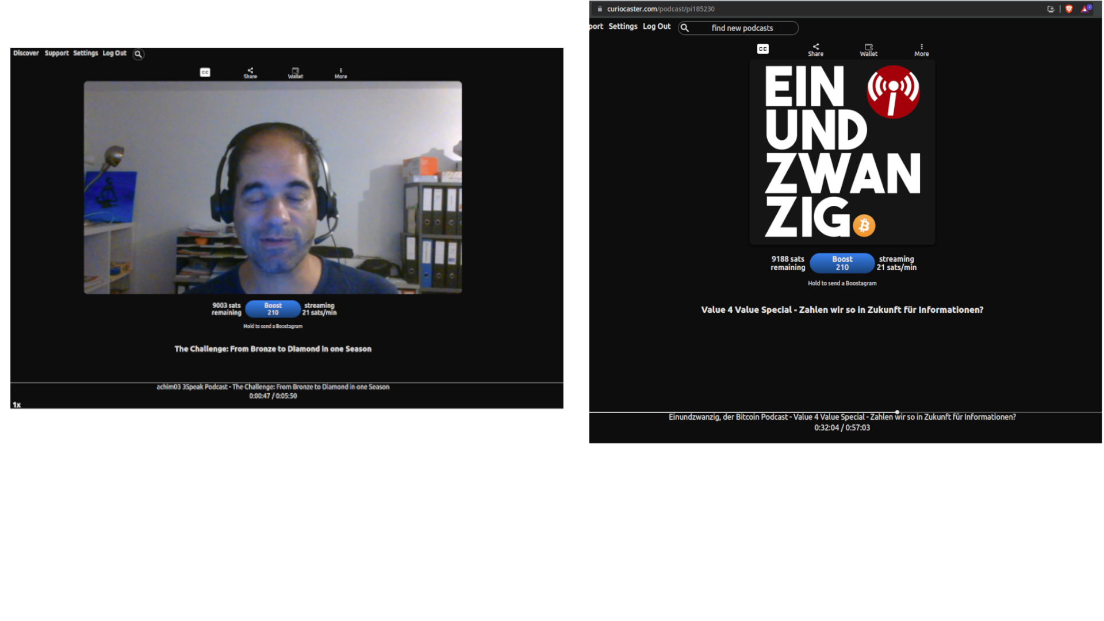Click the left window's 'Hold to send a Boostagram' hint
This screenshot has height=621, width=1104.
pos(273,326)
